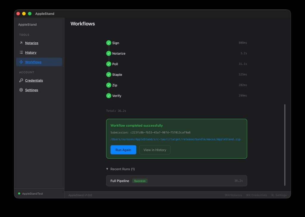Open the AppleStand.zip file path link
305x217 pixels.
pos(175,139)
